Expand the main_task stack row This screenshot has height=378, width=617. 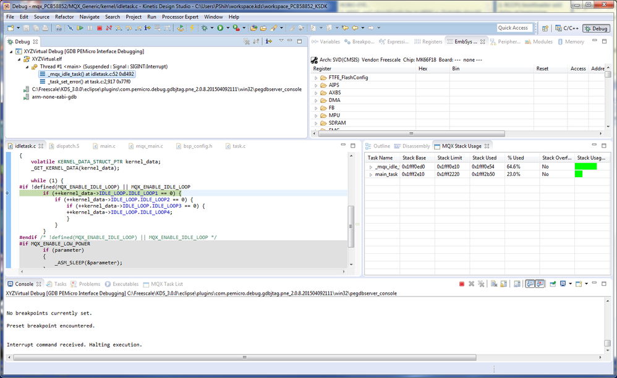370,174
